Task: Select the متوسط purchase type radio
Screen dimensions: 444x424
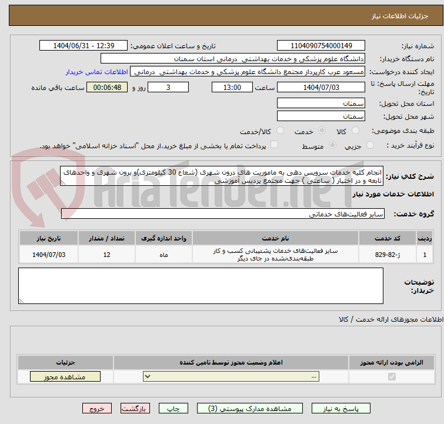Action: (332, 145)
